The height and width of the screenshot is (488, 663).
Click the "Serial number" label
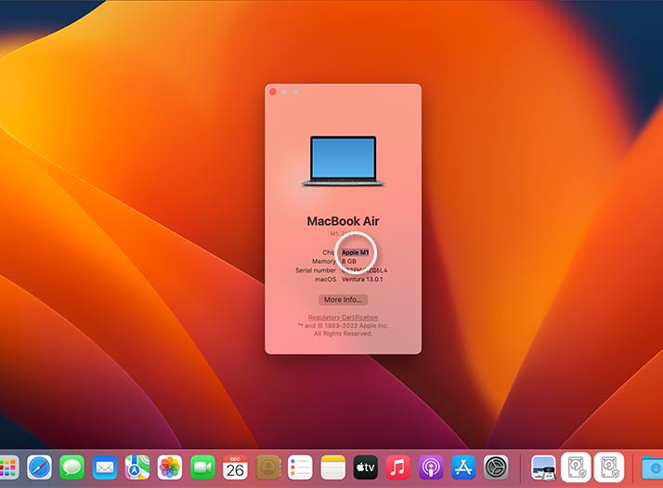tap(316, 270)
